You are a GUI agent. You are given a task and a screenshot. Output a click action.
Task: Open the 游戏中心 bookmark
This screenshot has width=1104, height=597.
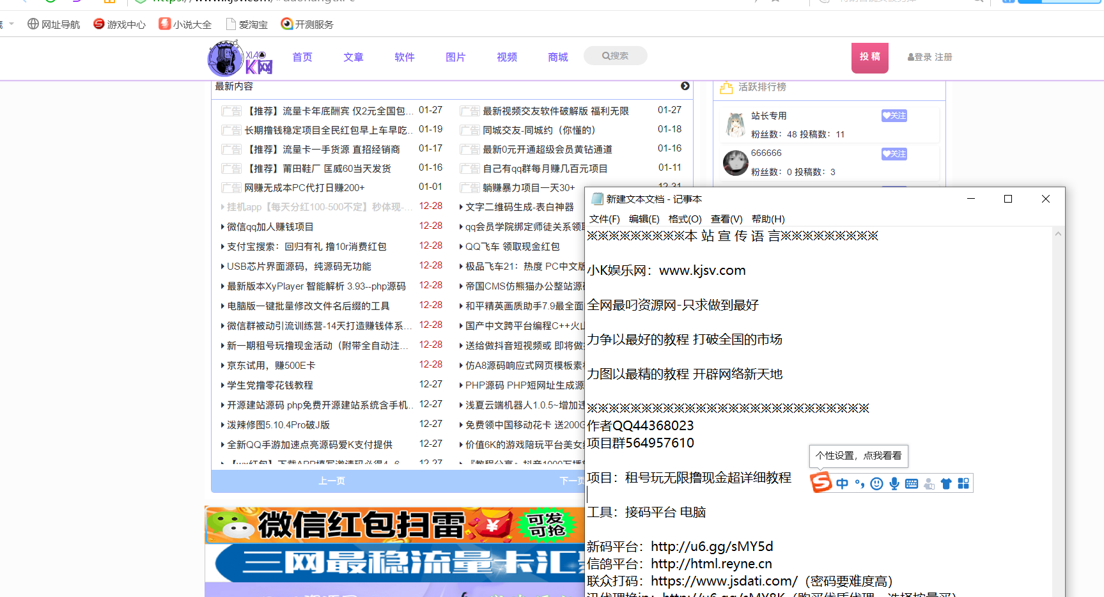pyautogui.click(x=120, y=24)
